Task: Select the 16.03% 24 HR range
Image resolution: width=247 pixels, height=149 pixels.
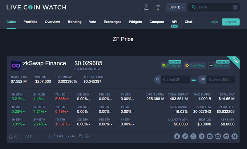Action: point(181,112)
